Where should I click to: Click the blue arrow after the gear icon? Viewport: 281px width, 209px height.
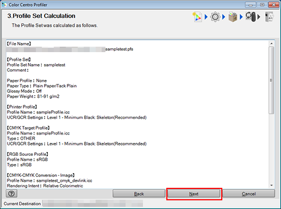224,17
